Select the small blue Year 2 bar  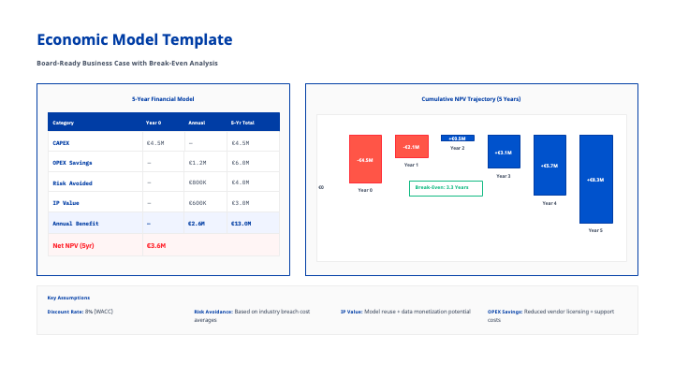(457, 138)
